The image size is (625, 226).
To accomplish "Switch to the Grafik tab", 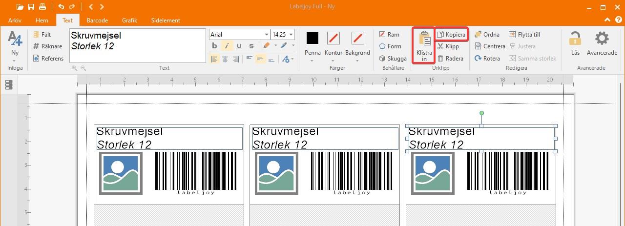I will 129,21.
